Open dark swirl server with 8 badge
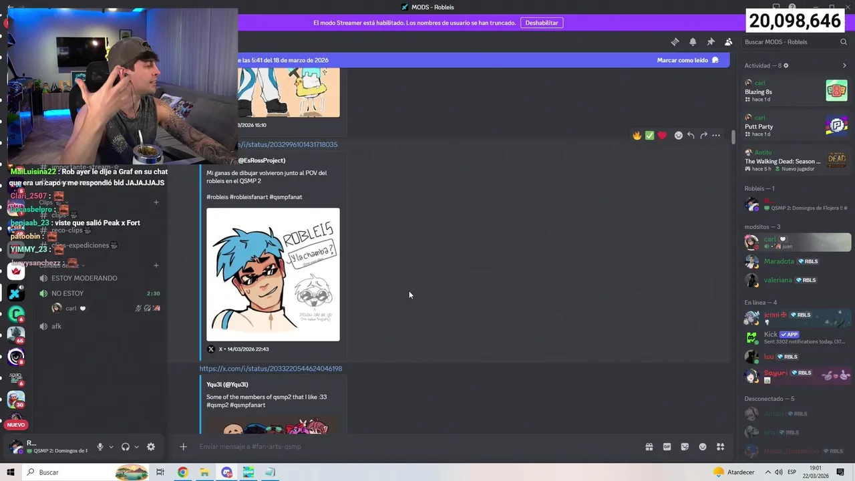This screenshot has height=481, width=855. tap(16, 356)
